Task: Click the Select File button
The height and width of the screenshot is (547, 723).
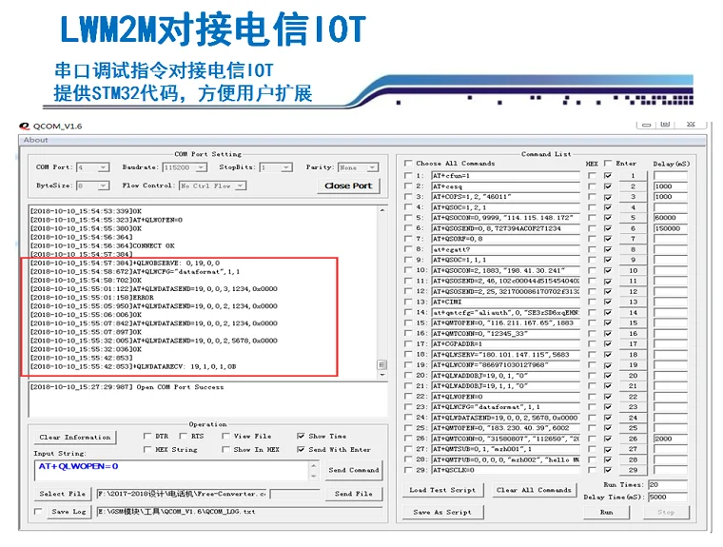Action: 62,494
